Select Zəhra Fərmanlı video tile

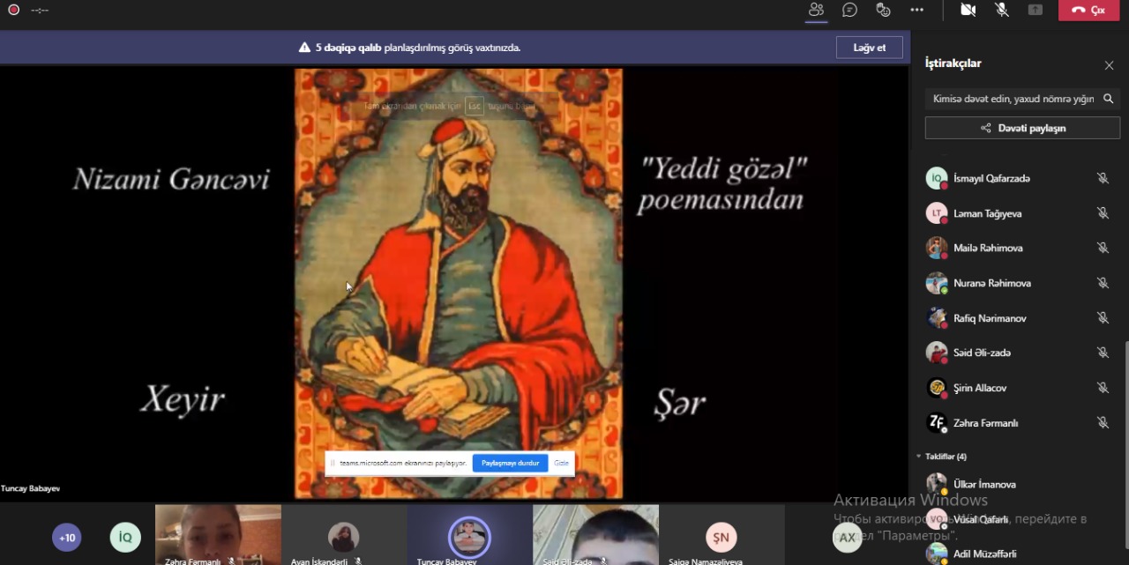(218, 535)
